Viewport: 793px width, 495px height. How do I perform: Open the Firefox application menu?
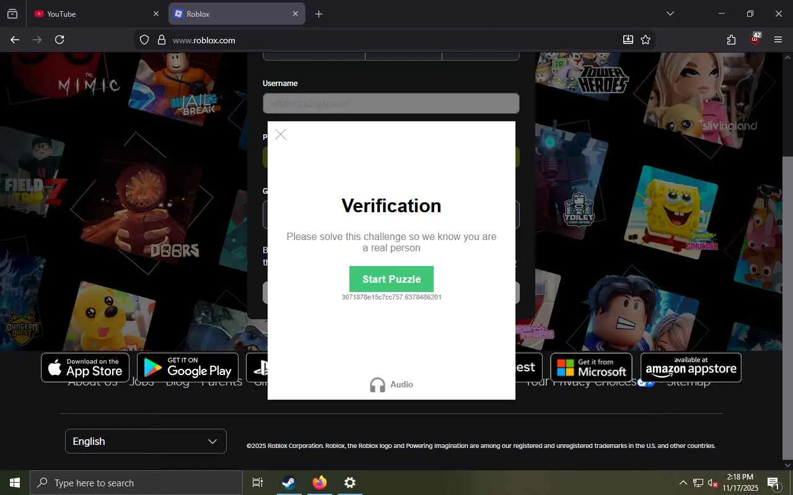[x=778, y=40]
